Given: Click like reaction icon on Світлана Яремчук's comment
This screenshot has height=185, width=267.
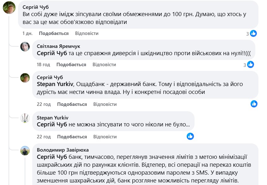Looking at the screenshot, I should click(x=251, y=65).
